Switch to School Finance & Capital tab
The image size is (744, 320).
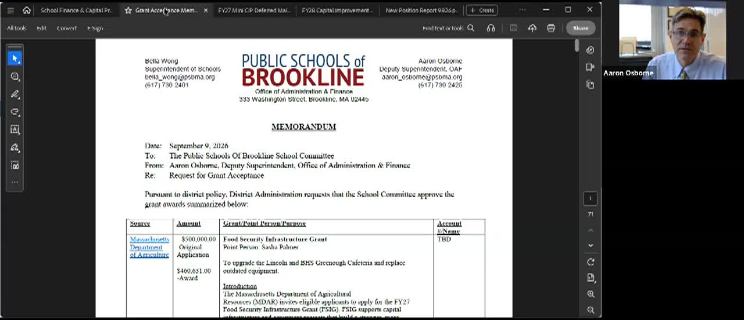point(76,10)
